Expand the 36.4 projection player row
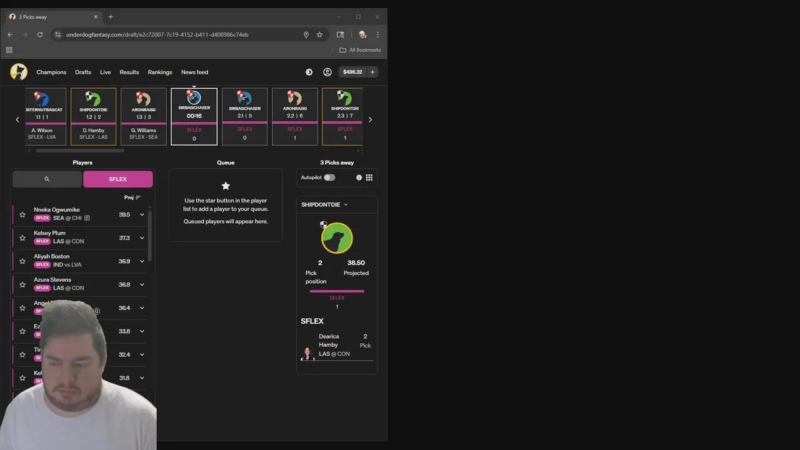 (x=142, y=307)
